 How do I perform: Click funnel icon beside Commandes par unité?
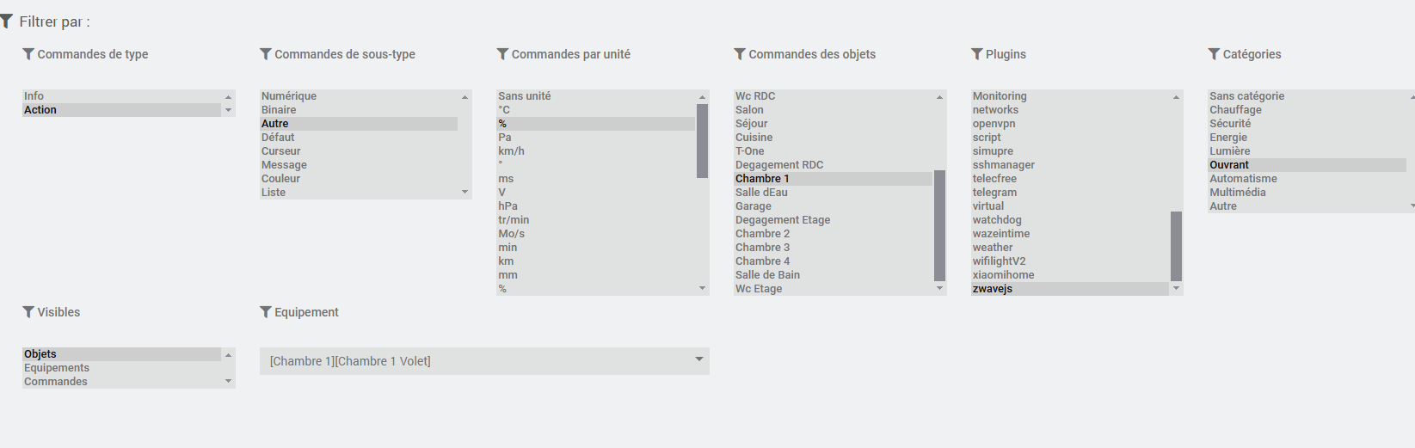(x=502, y=54)
